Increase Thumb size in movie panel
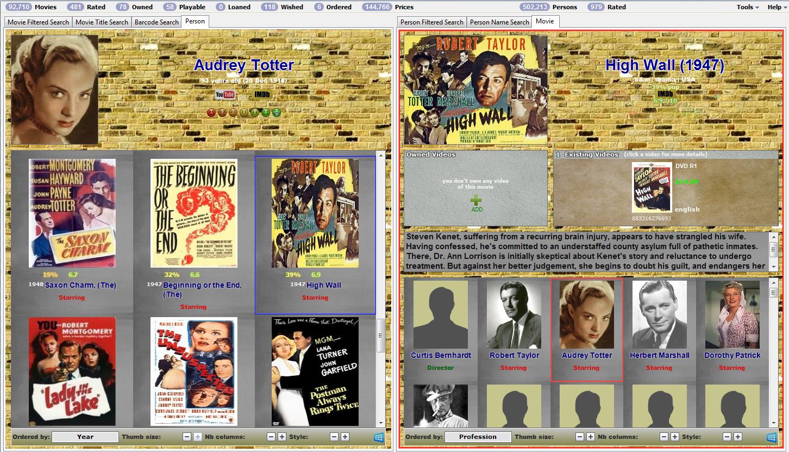Image resolution: width=789 pixels, height=452 pixels. 591,437
